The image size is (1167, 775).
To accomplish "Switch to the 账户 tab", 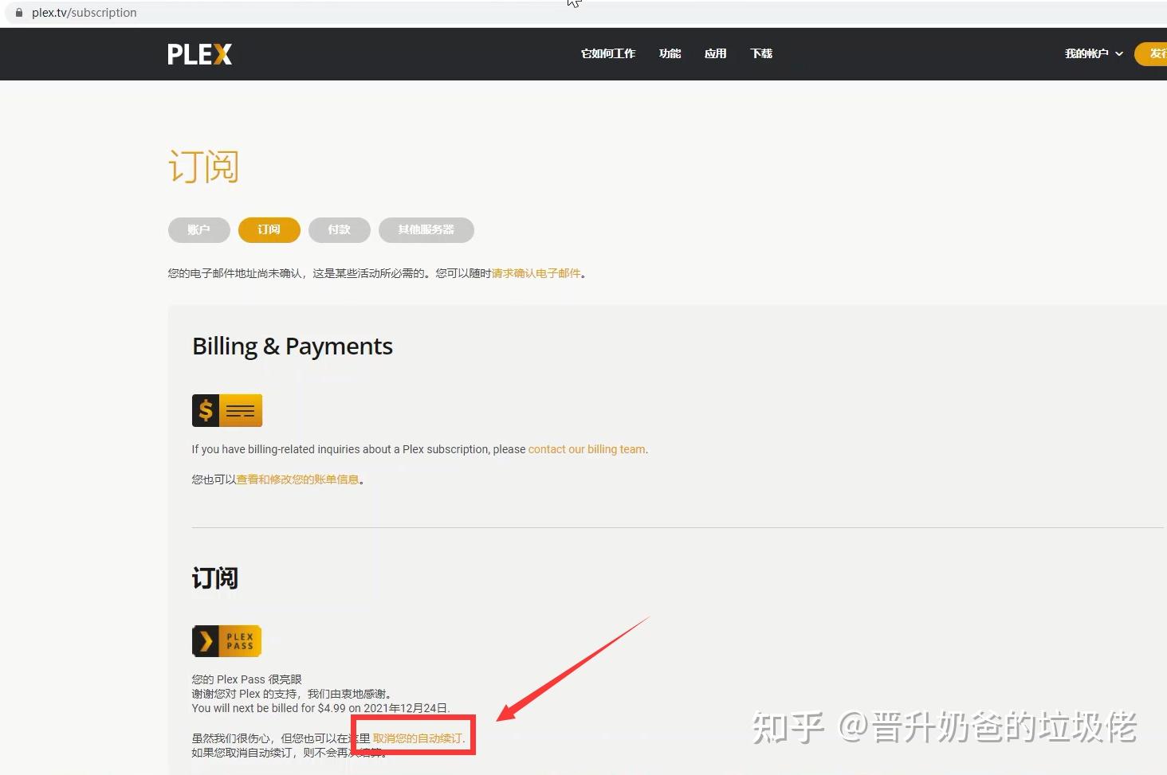I will [198, 229].
